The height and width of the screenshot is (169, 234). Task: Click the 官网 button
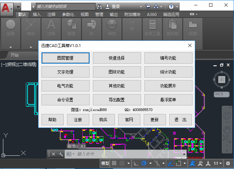129,120
